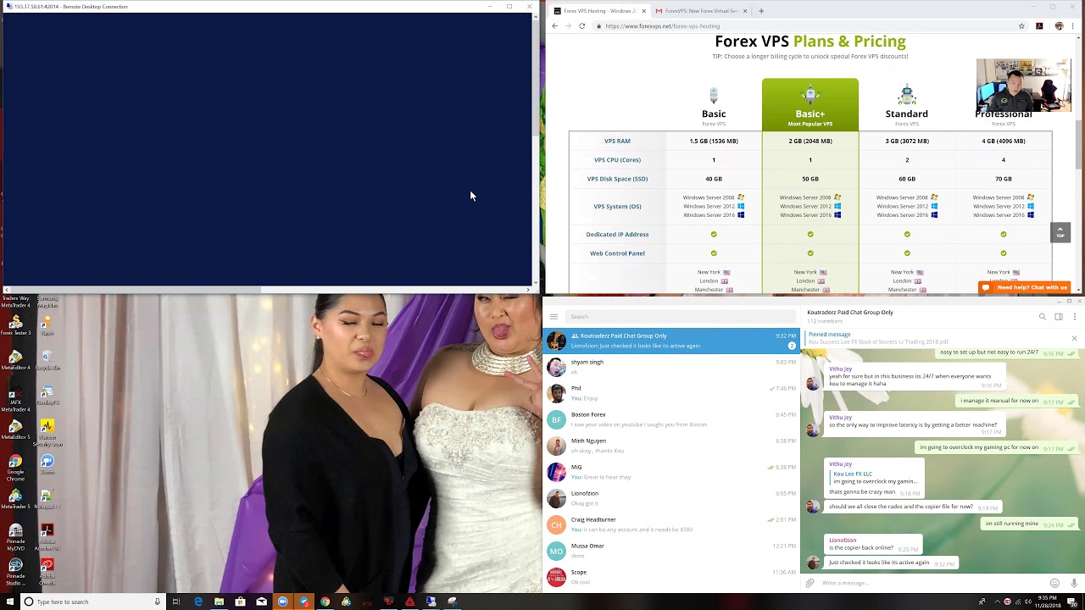
Task: Launch MetaTrader 5 desktop shortcut
Action: point(15,499)
